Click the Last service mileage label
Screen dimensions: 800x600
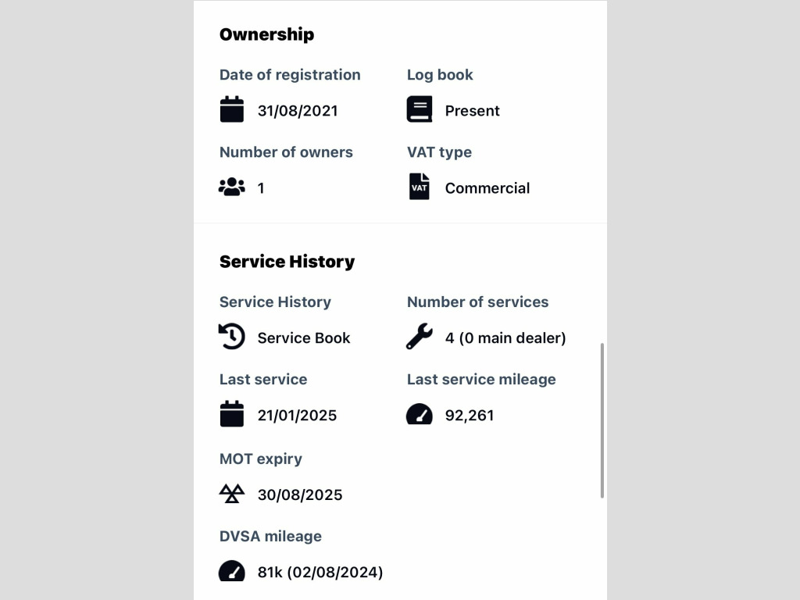481,379
